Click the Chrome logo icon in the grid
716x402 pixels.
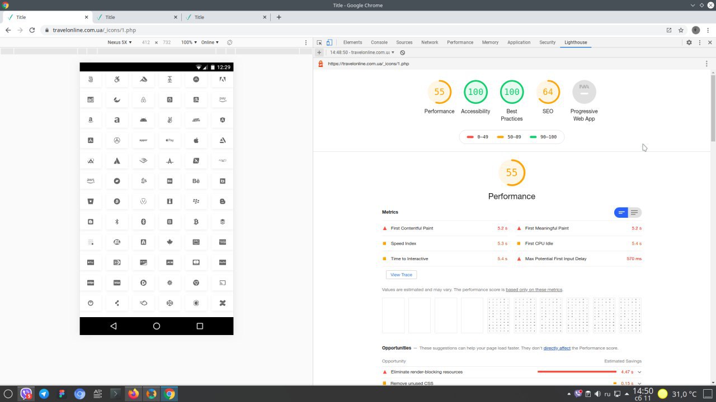(196, 283)
